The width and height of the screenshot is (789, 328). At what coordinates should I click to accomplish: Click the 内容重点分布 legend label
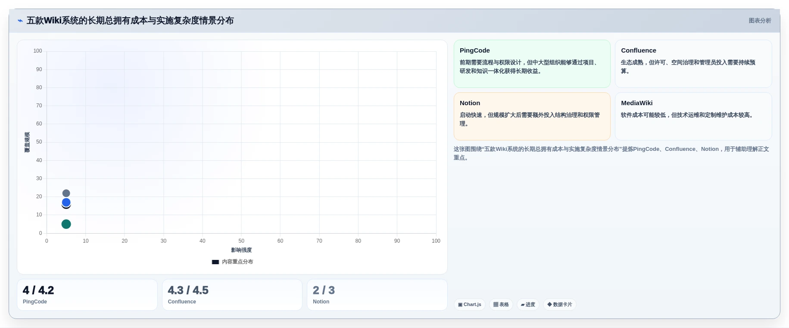237,262
